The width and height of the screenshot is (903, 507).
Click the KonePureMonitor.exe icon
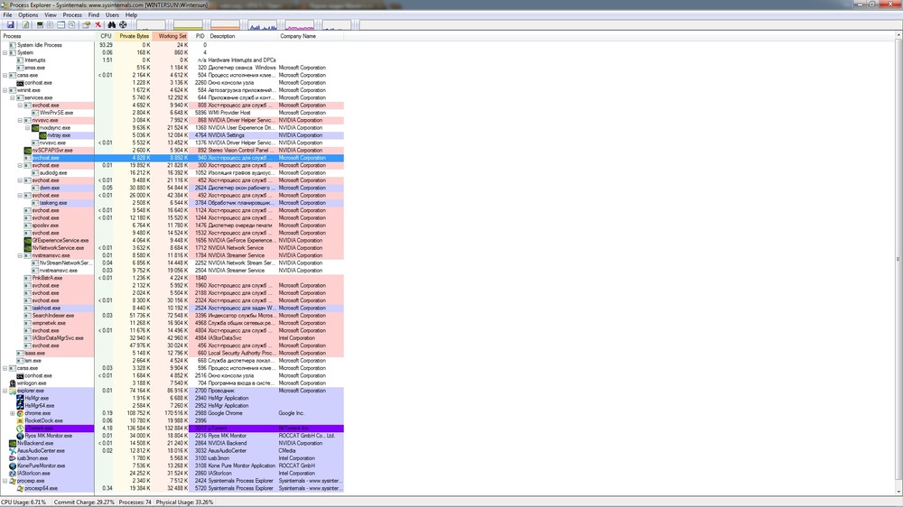(x=13, y=466)
